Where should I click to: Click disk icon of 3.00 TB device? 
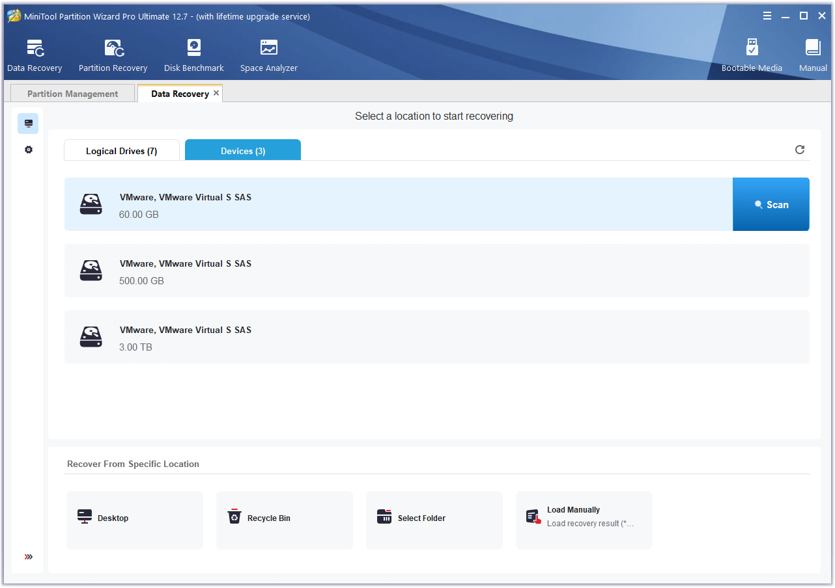pyautogui.click(x=91, y=337)
